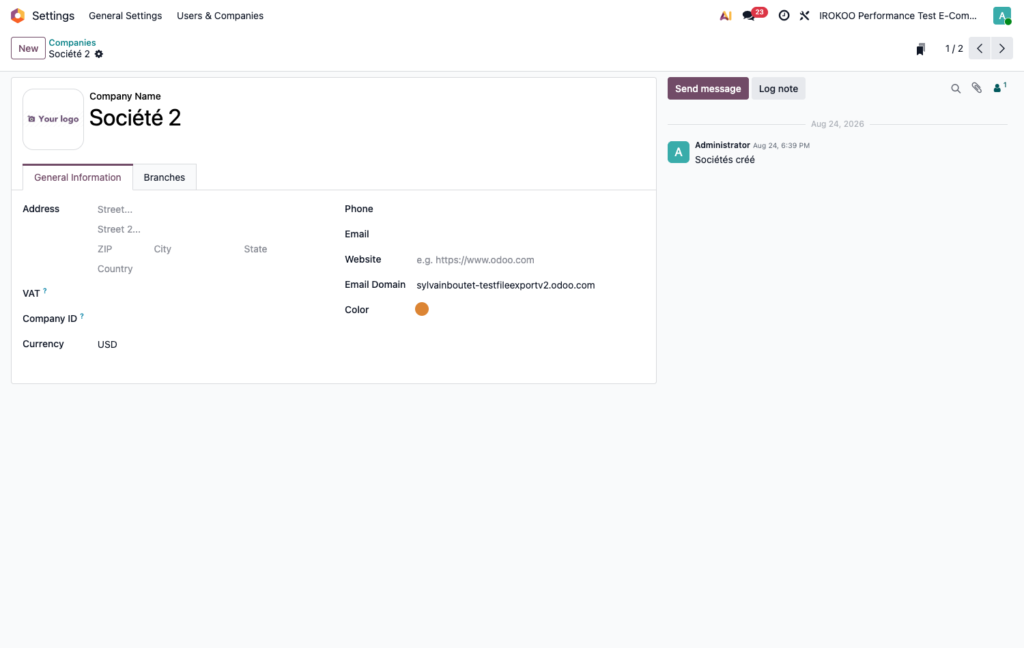Image resolution: width=1024 pixels, height=648 pixels.
Task: Switch to Branches tab
Action: pos(165,177)
